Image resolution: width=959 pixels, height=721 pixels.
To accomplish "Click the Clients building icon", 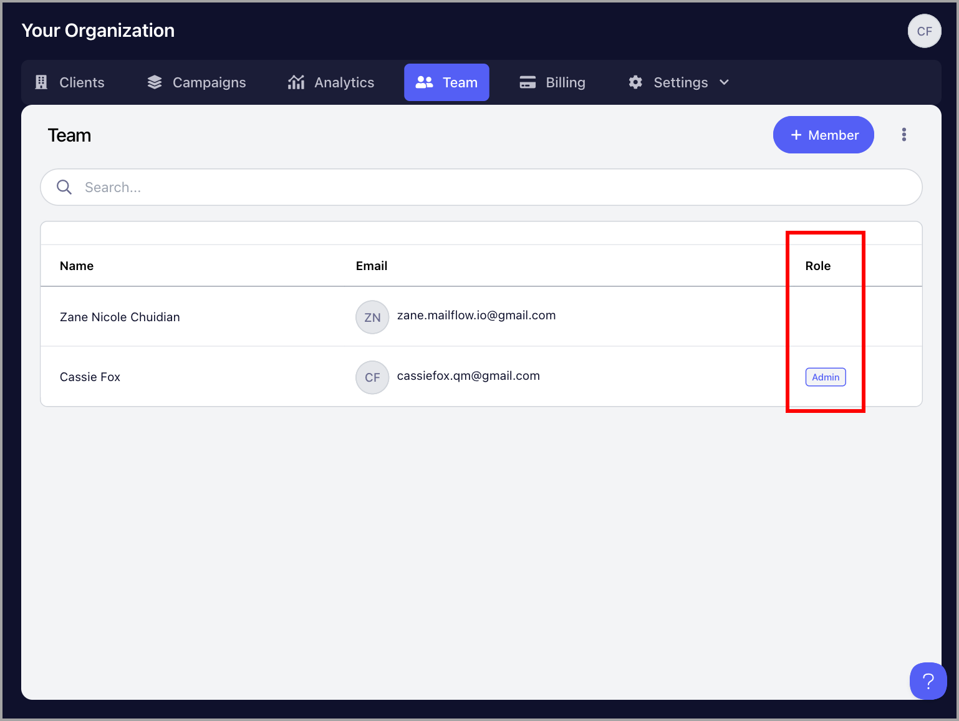I will pos(41,82).
